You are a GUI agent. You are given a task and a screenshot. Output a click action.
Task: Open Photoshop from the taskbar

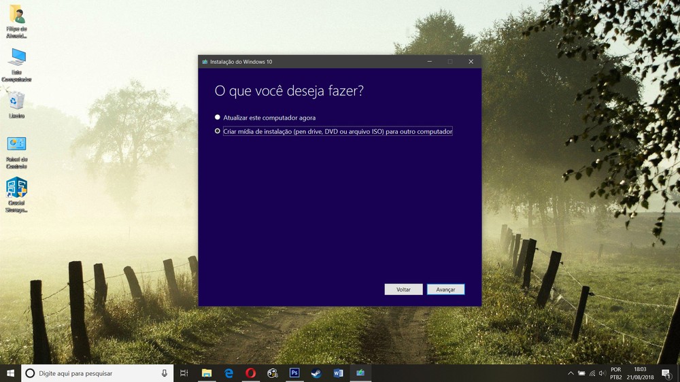point(294,373)
